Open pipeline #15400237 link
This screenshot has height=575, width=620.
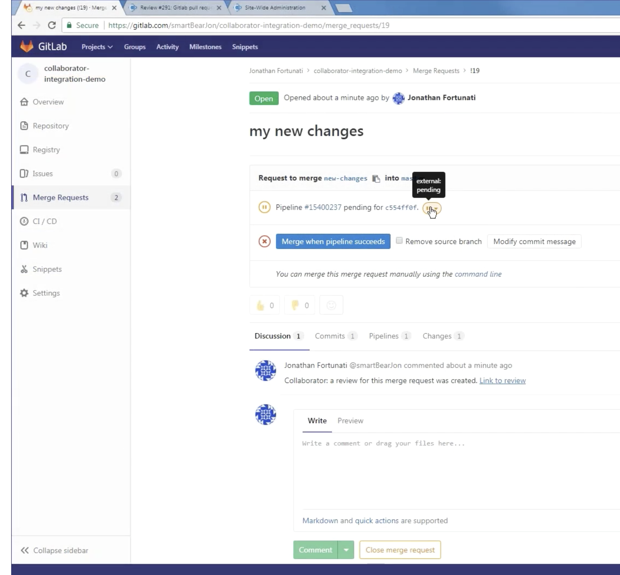(323, 207)
